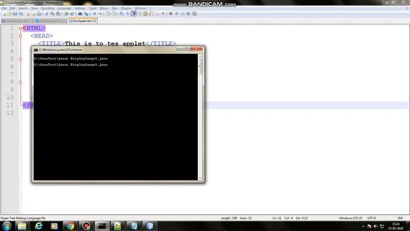
Task: Click 'UTF-8' encoding status entry
Action: coord(372,218)
